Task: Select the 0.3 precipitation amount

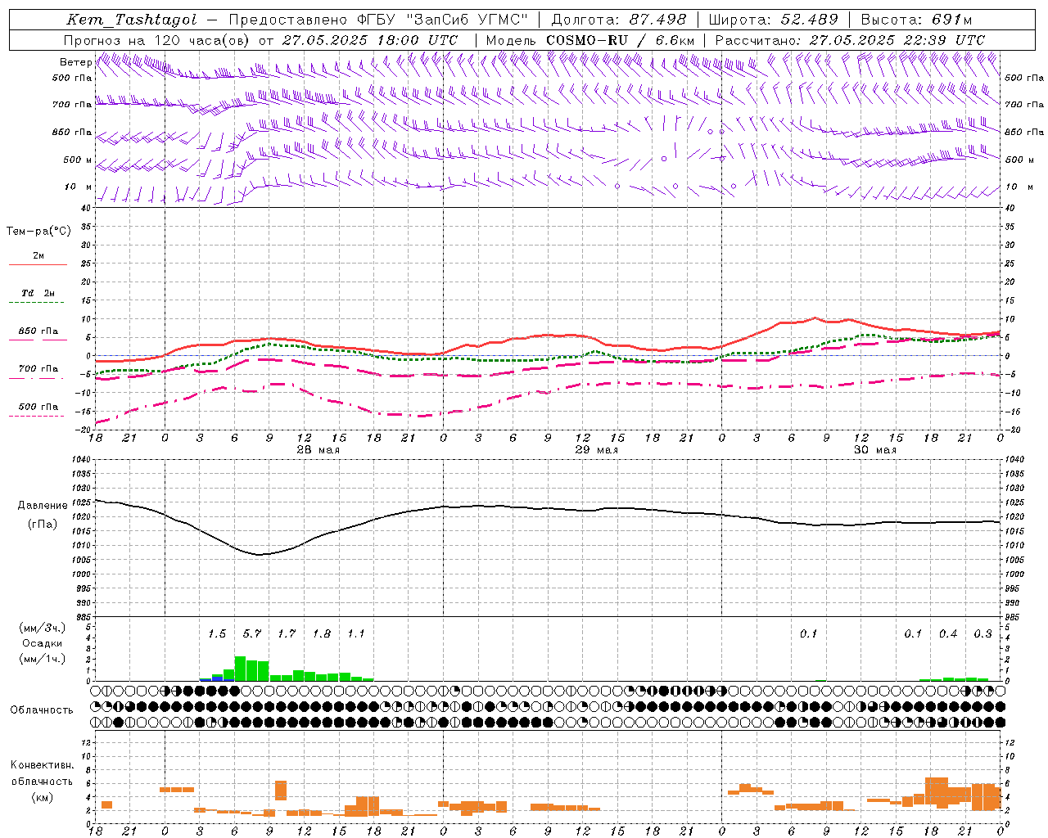Action: pos(982,634)
